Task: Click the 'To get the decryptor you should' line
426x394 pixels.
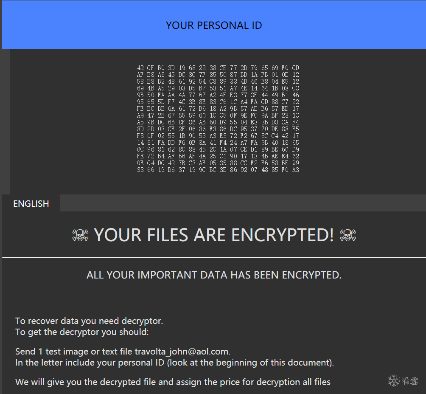Action: pos(82,332)
